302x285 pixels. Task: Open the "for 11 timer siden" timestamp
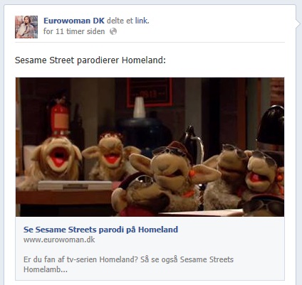74,31
